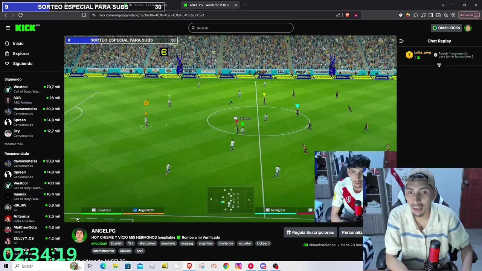This screenshot has width=482, height=271.
Task: Click the Obtén KICKs button
Action: point(446,28)
